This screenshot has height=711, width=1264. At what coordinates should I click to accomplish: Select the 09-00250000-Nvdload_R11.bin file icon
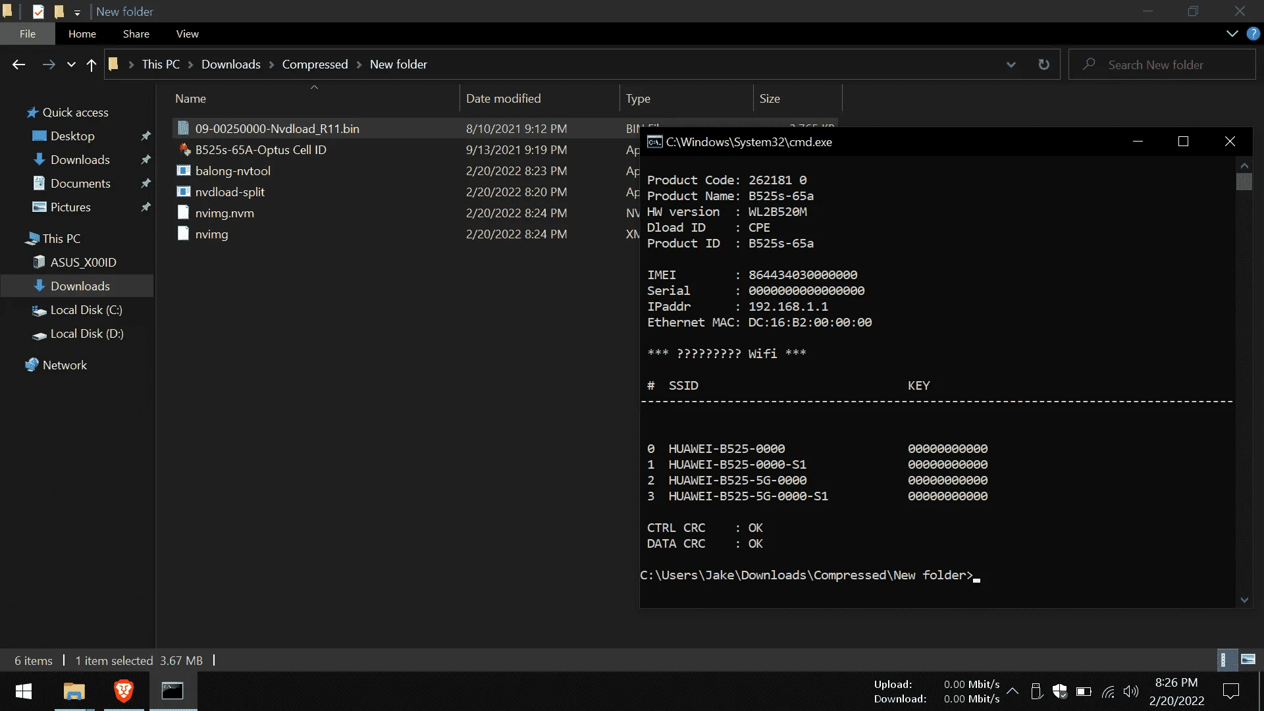tap(183, 128)
